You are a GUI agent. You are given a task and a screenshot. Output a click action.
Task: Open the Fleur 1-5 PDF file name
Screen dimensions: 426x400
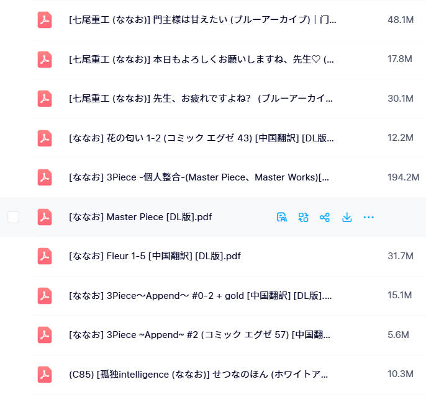tap(155, 256)
